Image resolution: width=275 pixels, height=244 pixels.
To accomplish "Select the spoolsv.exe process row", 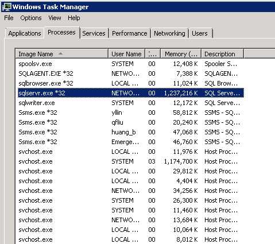I will pyautogui.click(x=131, y=64).
